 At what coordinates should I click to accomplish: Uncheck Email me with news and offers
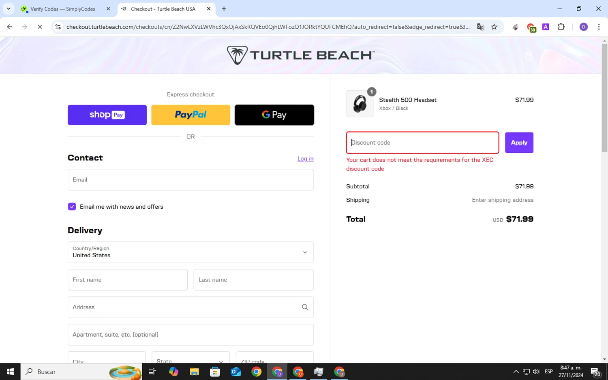pyautogui.click(x=72, y=207)
